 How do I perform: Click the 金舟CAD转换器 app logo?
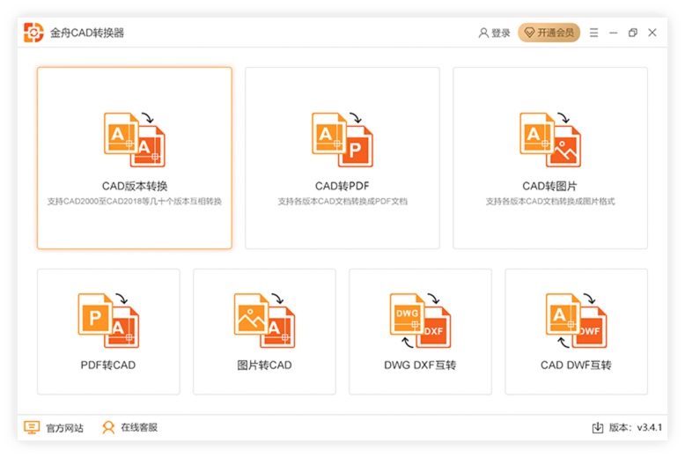(33, 33)
